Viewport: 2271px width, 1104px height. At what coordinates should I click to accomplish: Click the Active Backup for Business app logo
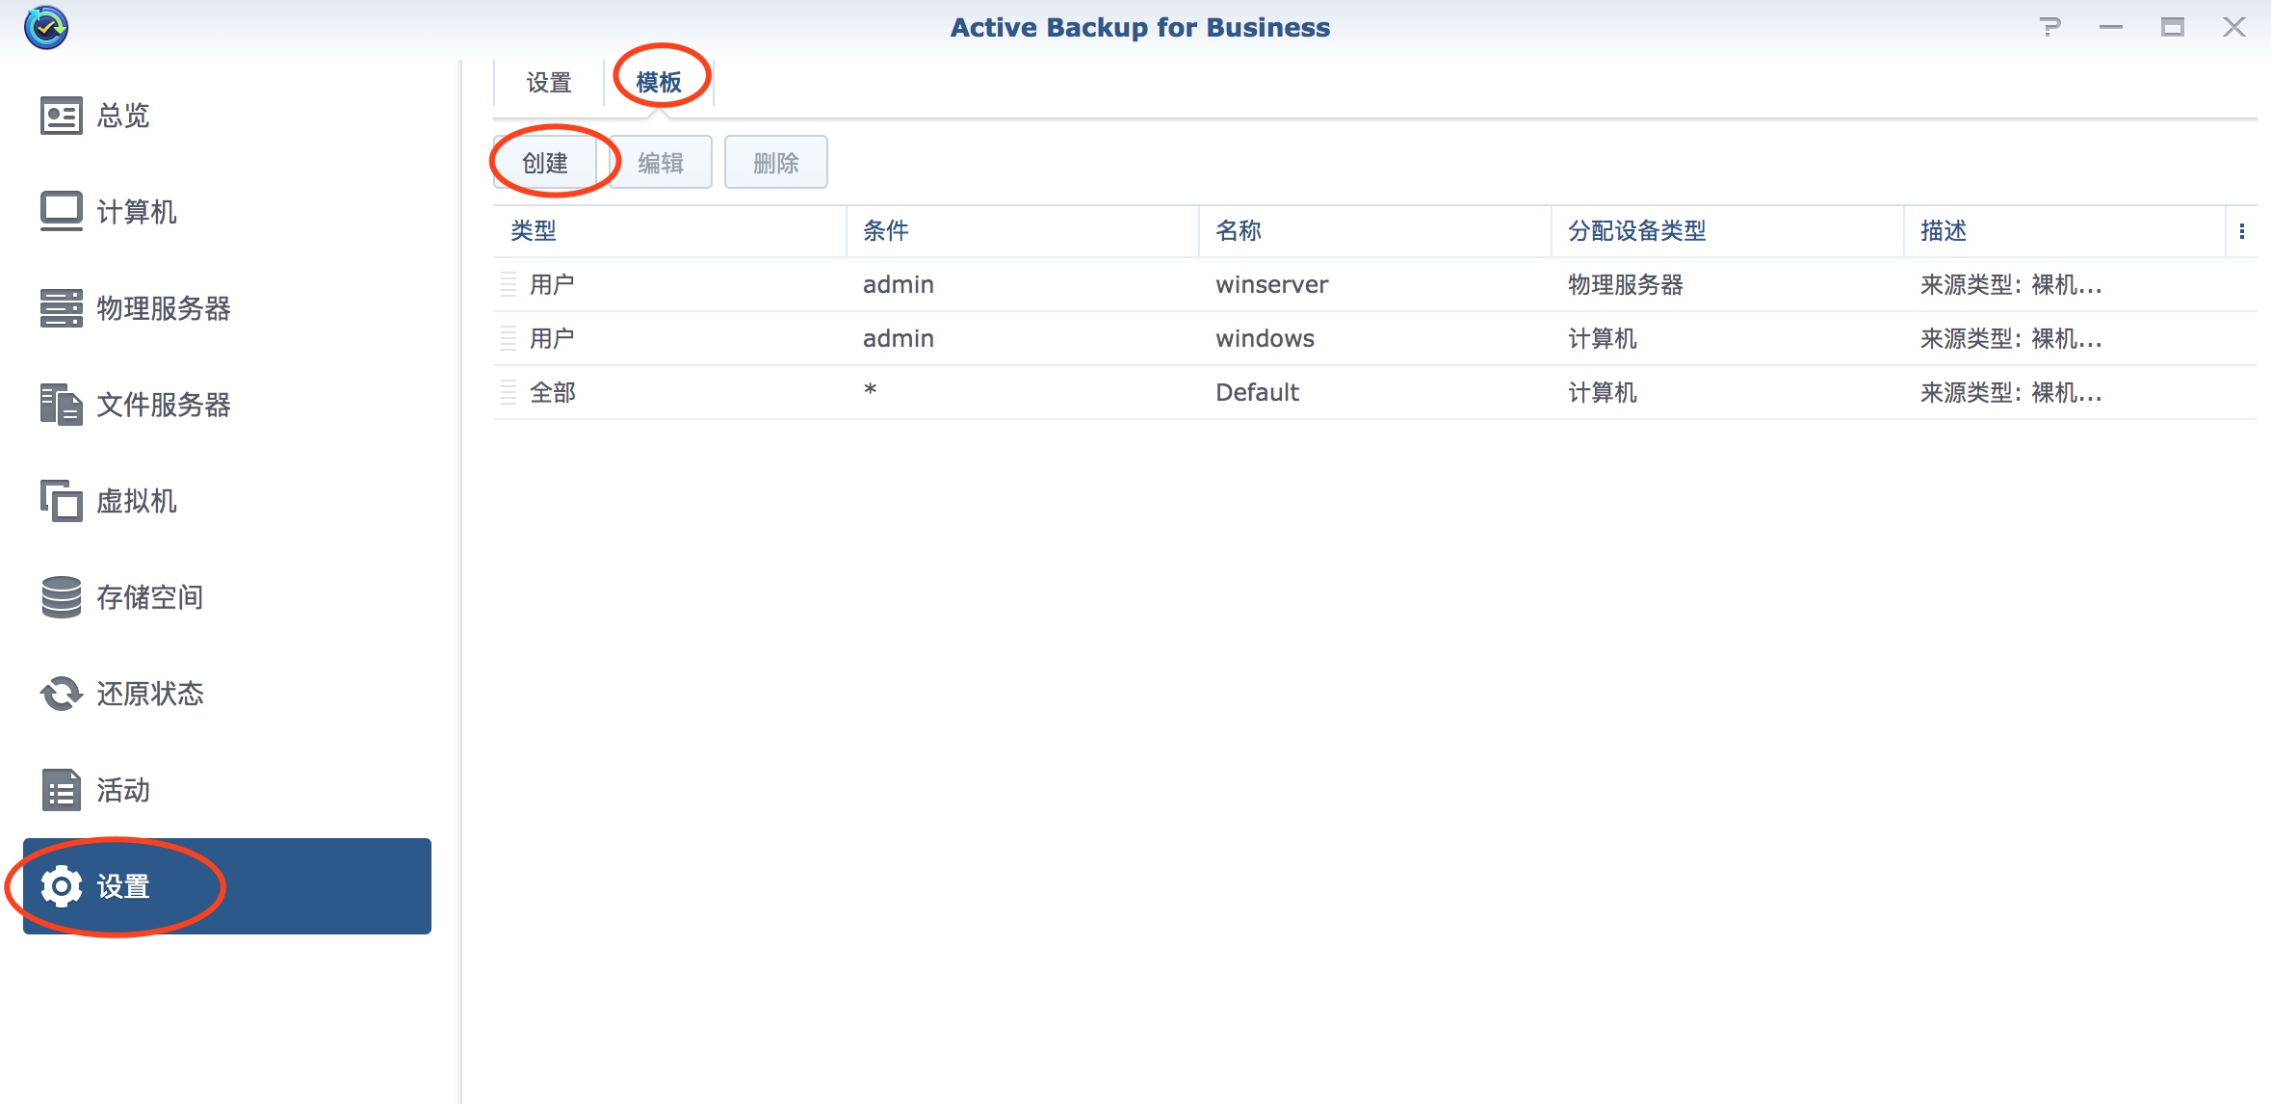[46, 27]
